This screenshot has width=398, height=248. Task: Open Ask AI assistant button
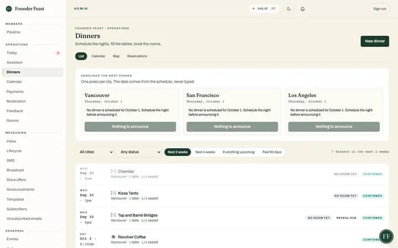(264, 9)
